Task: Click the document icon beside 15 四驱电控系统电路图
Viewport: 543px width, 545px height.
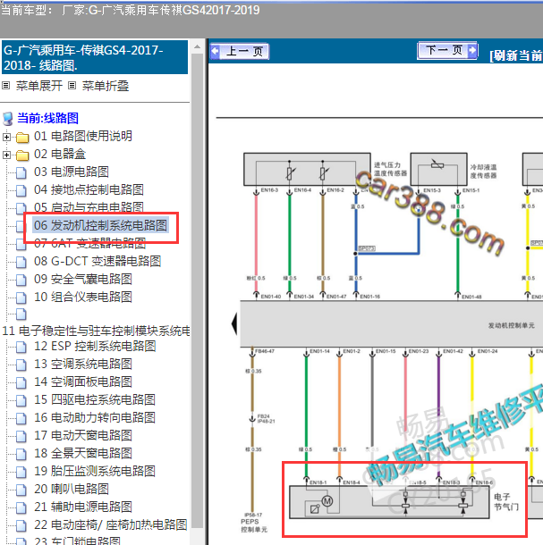Action: [21, 401]
